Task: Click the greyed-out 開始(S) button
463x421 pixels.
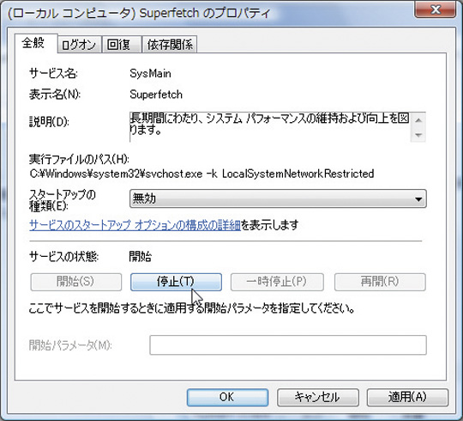Action: 76,282
